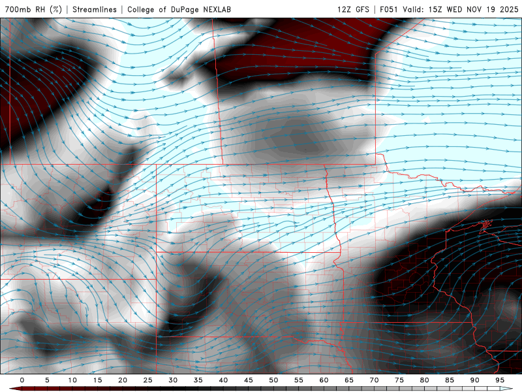Screen dimensions: 522x392
Task: Click the colorbar label "75"
Action: click(399, 380)
